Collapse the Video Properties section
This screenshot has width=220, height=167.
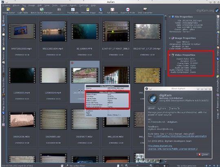(169, 55)
